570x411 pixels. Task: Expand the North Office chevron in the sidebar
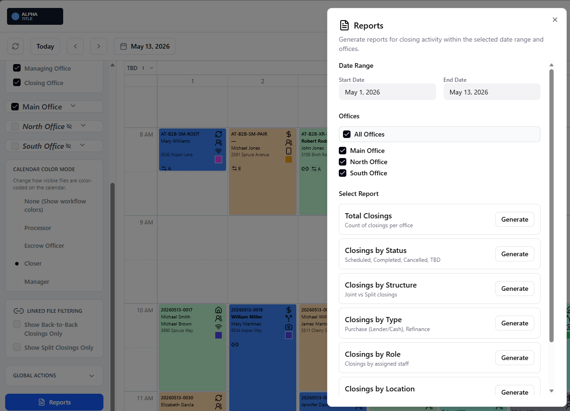point(83,126)
